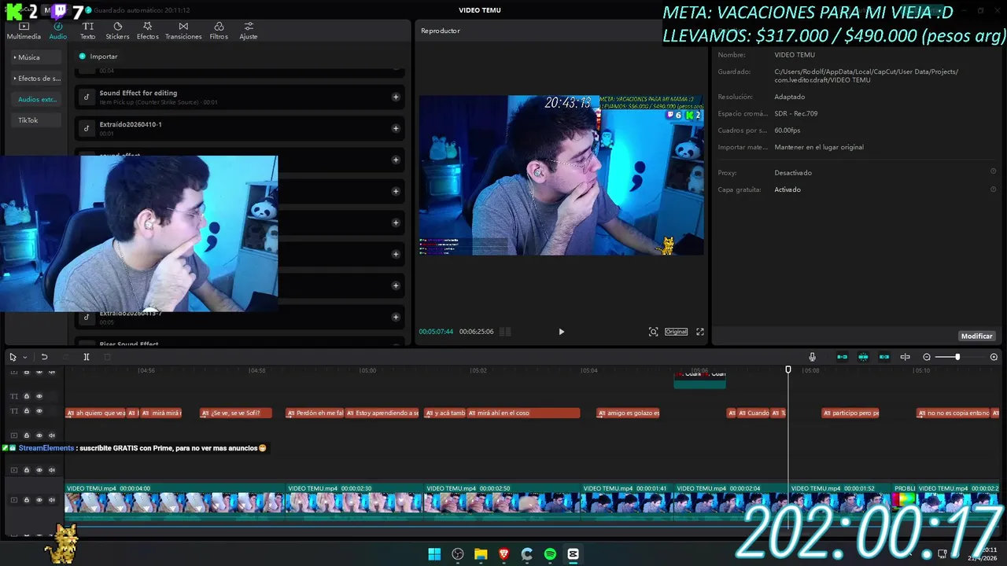Zoom in the timeline
The height and width of the screenshot is (566, 1007).
point(994,357)
